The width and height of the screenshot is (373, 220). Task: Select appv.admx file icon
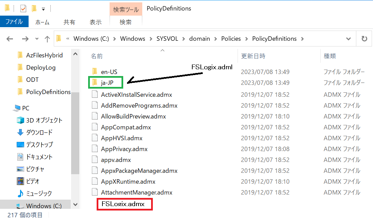tap(95, 160)
